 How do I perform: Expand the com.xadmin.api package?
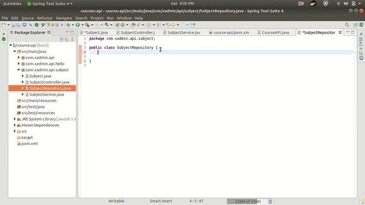(x=19, y=58)
